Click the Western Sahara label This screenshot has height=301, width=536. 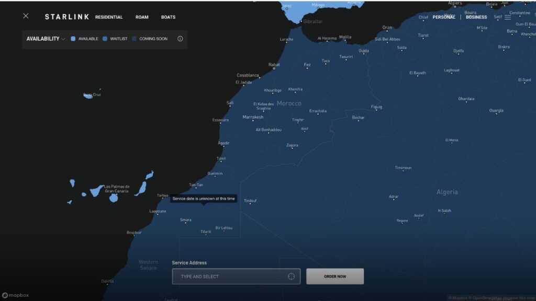tap(148, 265)
